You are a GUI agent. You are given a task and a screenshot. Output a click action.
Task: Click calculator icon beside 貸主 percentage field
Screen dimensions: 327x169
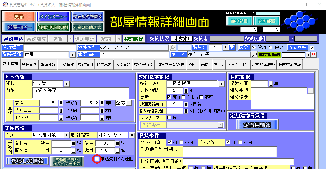point(74,143)
